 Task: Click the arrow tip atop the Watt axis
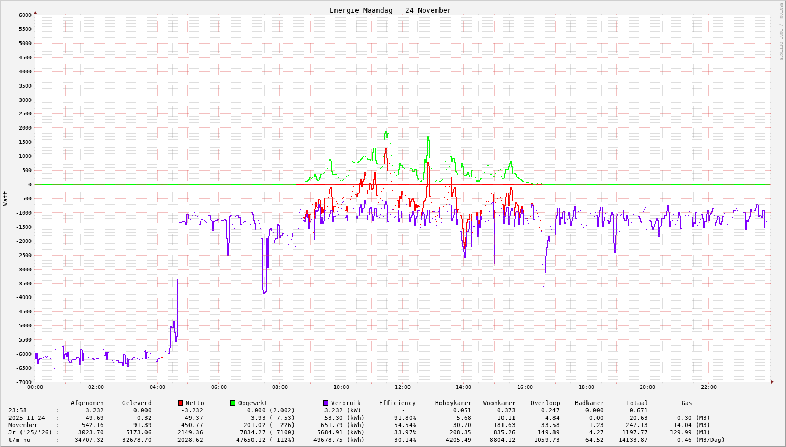pyautogui.click(x=35, y=12)
